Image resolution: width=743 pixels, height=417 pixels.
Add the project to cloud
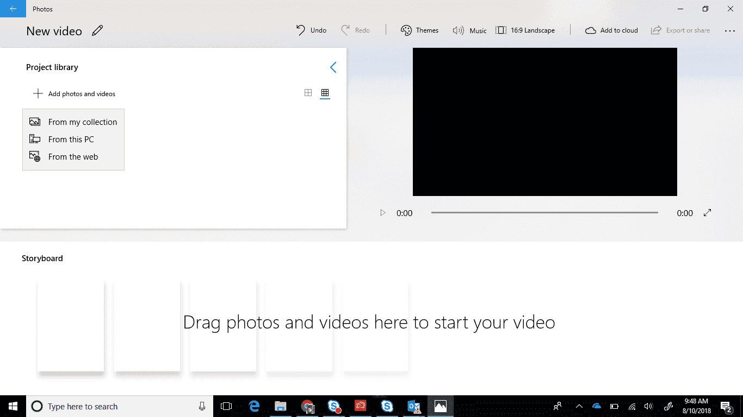pos(611,30)
